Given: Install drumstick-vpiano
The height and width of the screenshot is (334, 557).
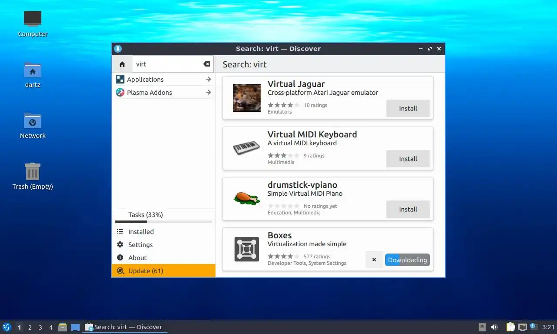Looking at the screenshot, I should (x=408, y=209).
